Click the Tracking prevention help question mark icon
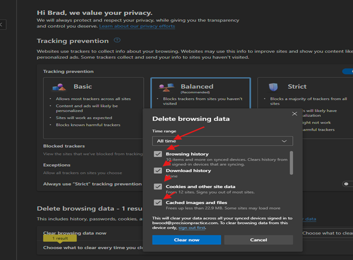The width and height of the screenshot is (353, 260). coord(117,40)
